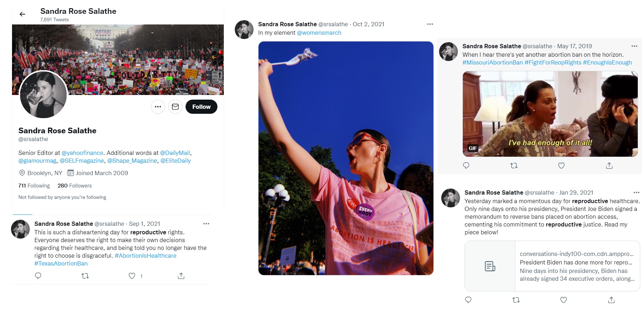The height and width of the screenshot is (313, 642).
Task: Click the back arrow in profile header
Action: 22,14
